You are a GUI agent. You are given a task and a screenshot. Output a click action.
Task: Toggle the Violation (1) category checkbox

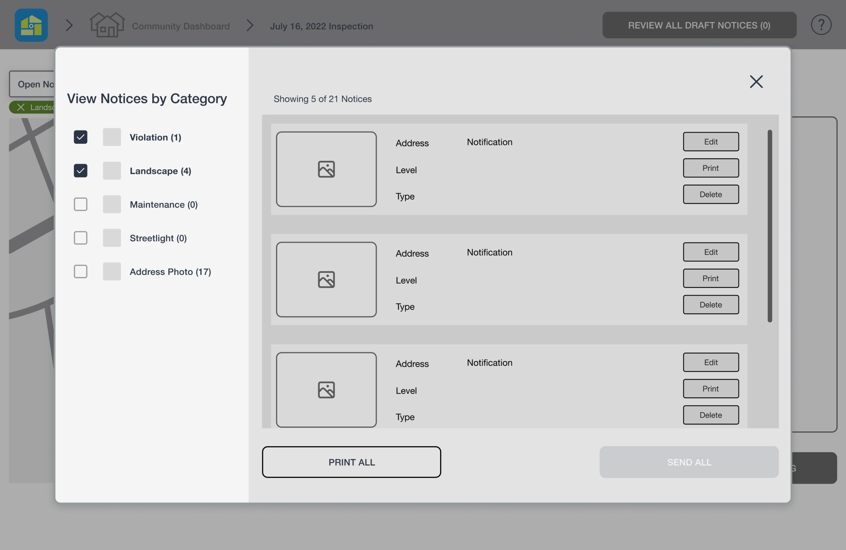(80, 136)
